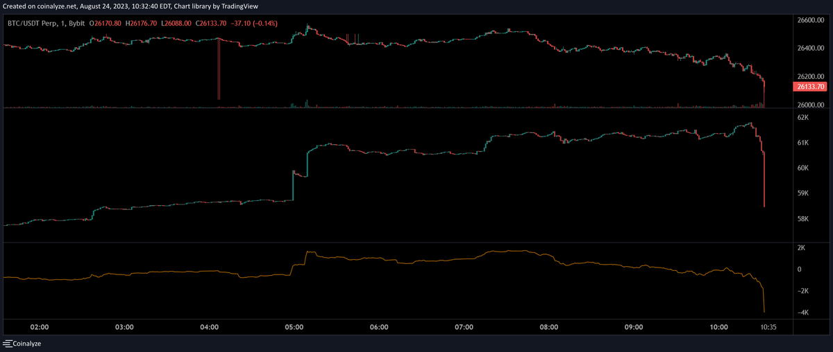Click the 09:00 time axis label
The height and width of the screenshot is (352, 833).
(634, 327)
